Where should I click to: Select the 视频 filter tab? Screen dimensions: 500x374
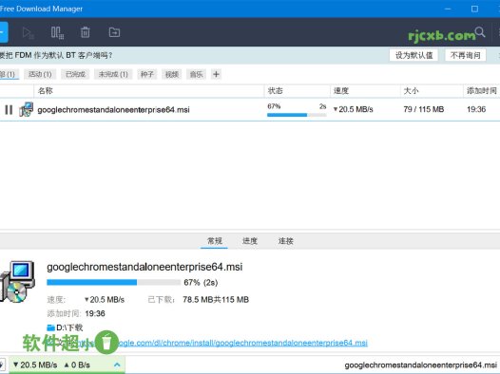coord(171,74)
